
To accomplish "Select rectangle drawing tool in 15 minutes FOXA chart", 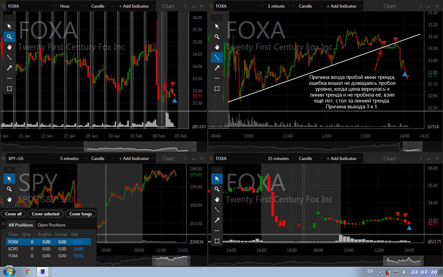I will 217,241.
